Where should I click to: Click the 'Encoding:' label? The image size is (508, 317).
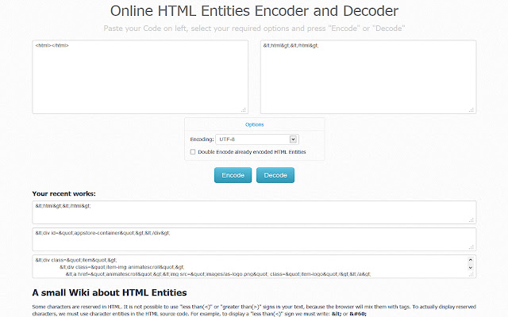coord(202,139)
